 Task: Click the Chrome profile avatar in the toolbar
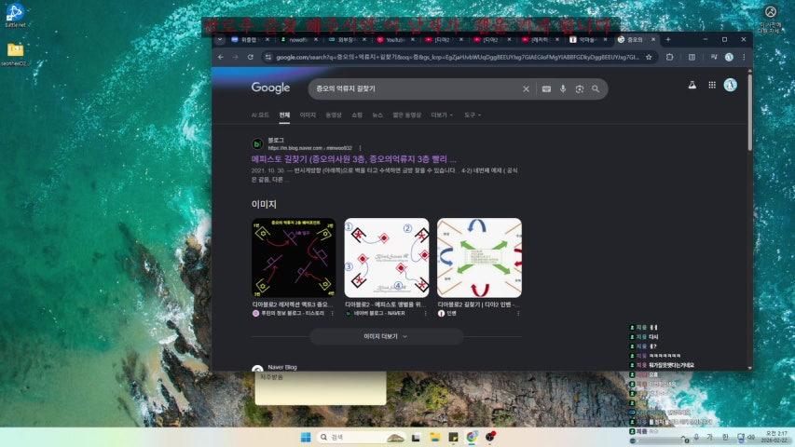(x=729, y=57)
